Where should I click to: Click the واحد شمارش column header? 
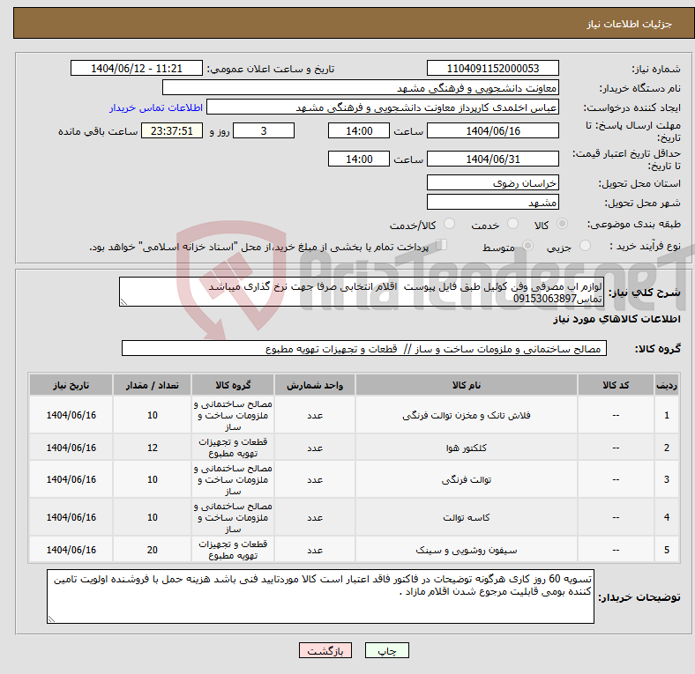coord(315,385)
